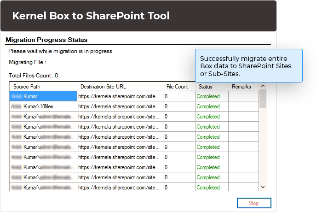Viewport: 322px width, 212px height.
Task: Click destination URL in the Kumar\10files row
Action: coord(120,106)
